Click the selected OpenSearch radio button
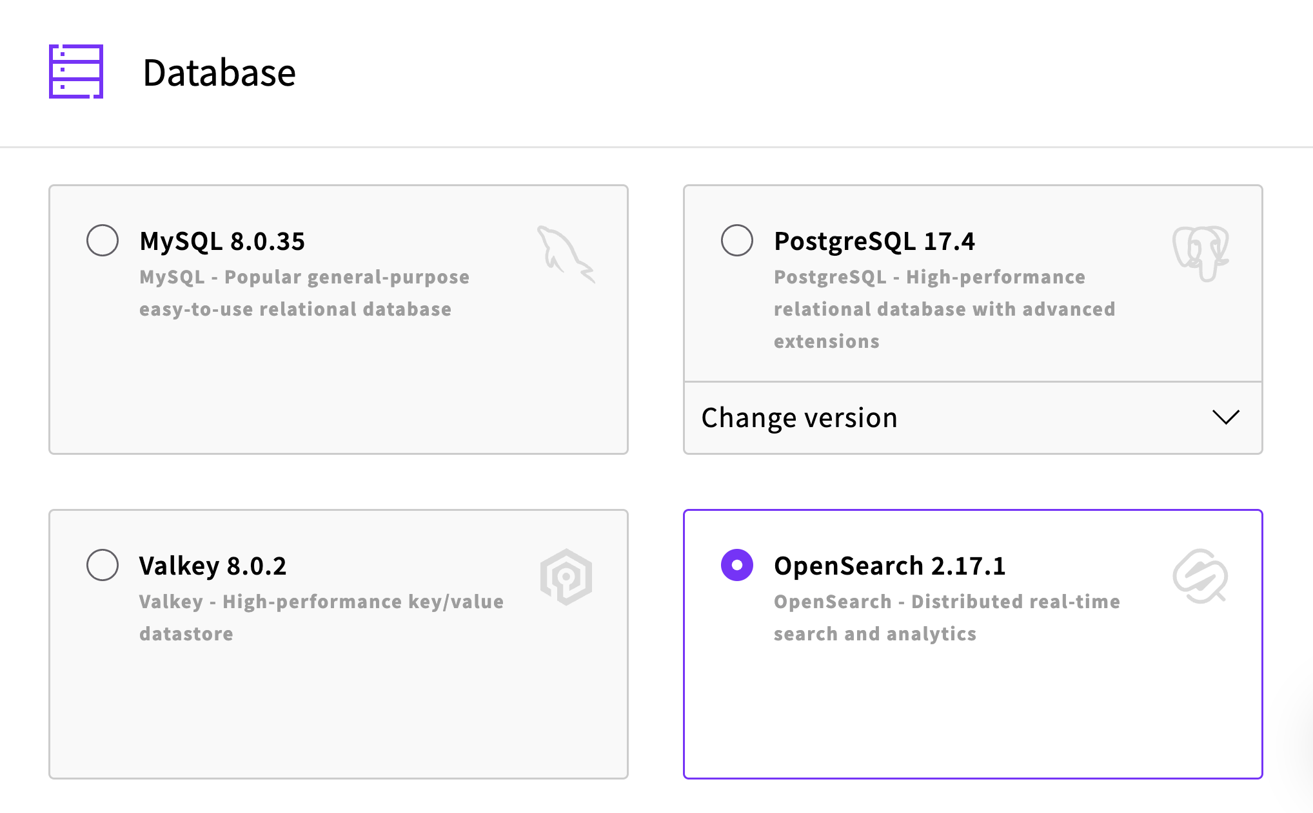The height and width of the screenshot is (813, 1313). (x=737, y=565)
